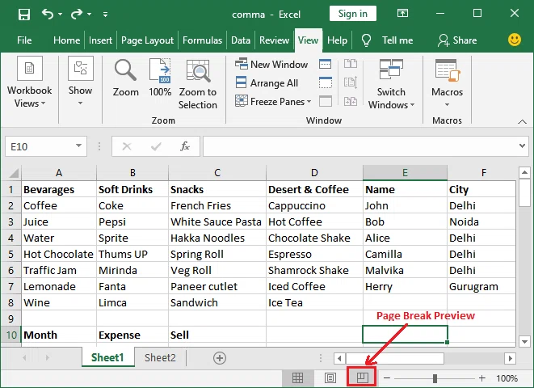Click the horizontal scrollbar right arrow

(510, 358)
